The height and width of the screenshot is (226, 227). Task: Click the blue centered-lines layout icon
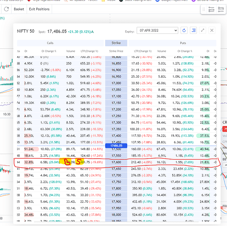pyautogui.click(x=193, y=30)
